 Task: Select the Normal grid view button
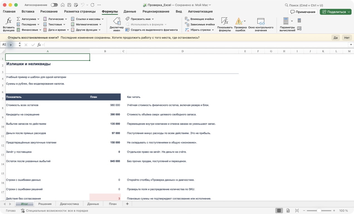(279, 211)
